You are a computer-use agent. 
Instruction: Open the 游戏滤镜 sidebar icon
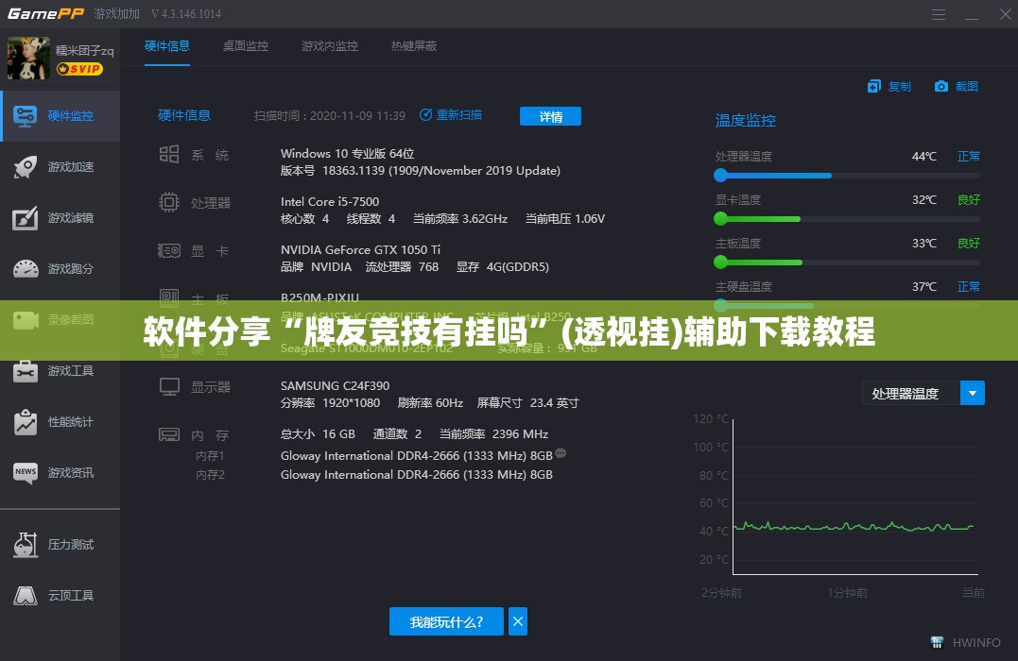tap(26, 218)
